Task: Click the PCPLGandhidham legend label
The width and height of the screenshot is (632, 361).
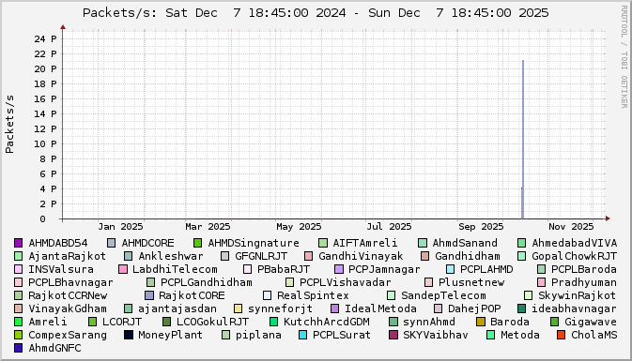Action: tap(207, 282)
